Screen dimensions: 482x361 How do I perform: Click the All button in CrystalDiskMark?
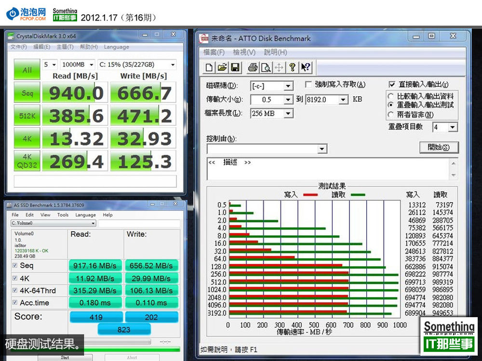(x=27, y=69)
